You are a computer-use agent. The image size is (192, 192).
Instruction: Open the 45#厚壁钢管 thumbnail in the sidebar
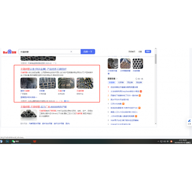point(125,63)
